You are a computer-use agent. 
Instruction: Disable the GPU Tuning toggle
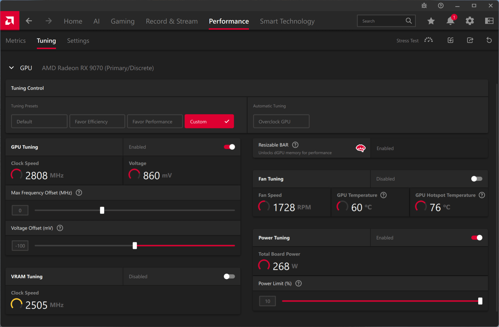(x=229, y=147)
